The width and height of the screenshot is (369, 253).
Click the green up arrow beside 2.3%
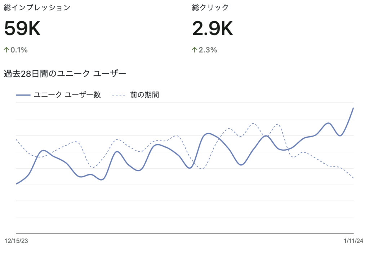click(x=195, y=50)
